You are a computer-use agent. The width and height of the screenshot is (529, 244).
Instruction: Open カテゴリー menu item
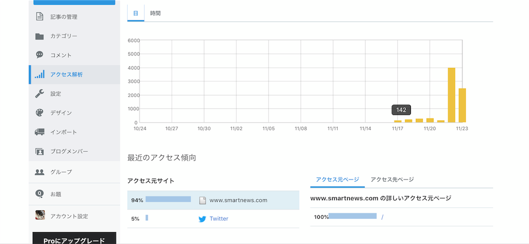pyautogui.click(x=74, y=36)
